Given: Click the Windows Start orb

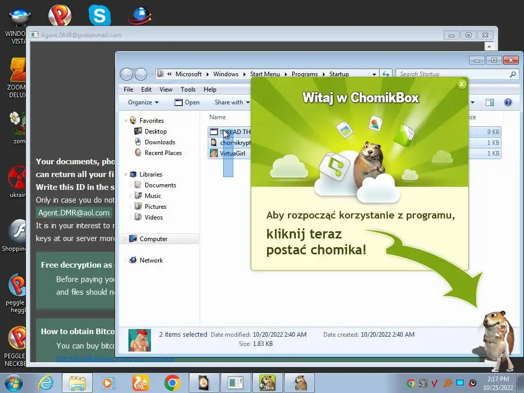Looking at the screenshot, I should [14, 383].
